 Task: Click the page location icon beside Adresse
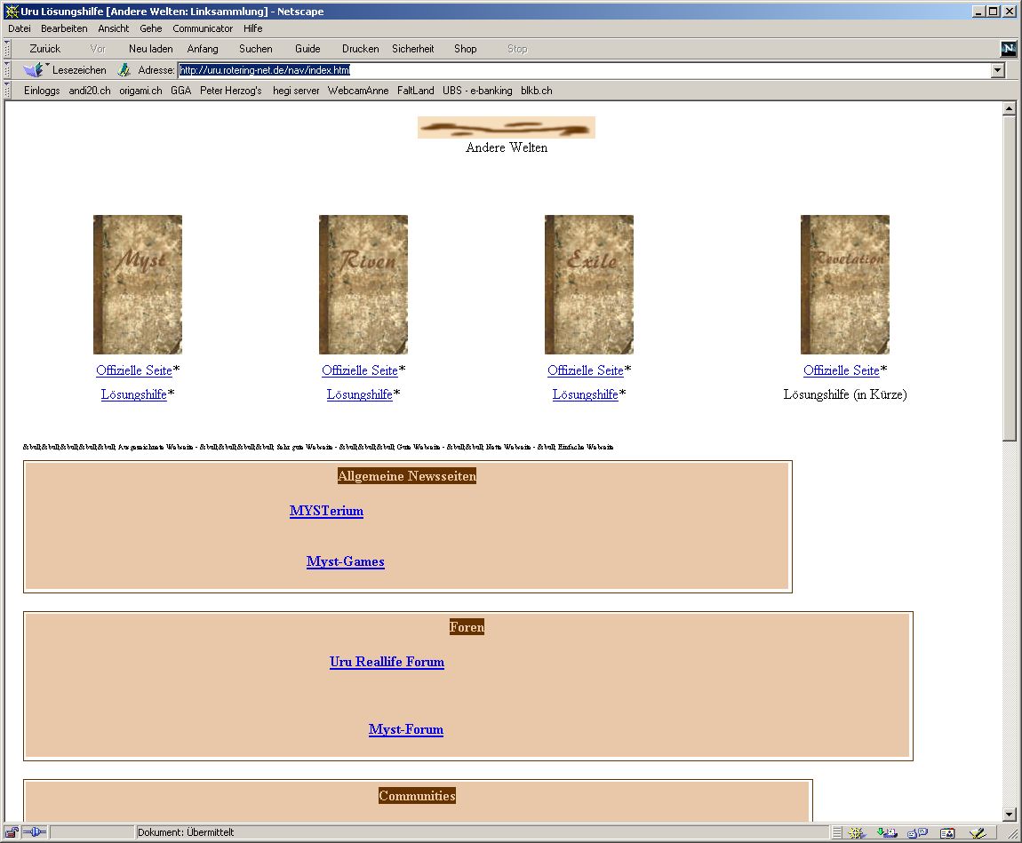[124, 70]
